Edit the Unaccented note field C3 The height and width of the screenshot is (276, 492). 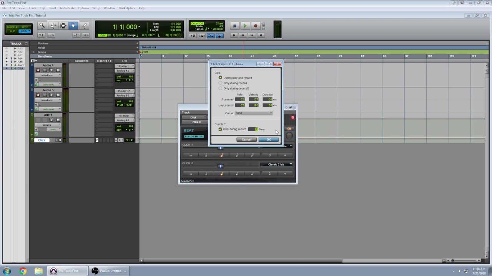[240, 105]
